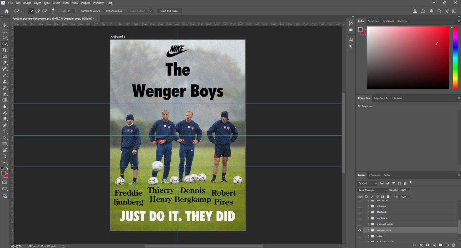
Task: Select the Eyedropper tool
Action: click(4, 63)
